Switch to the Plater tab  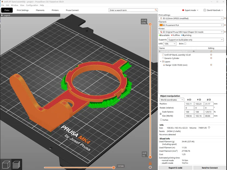click(7, 10)
